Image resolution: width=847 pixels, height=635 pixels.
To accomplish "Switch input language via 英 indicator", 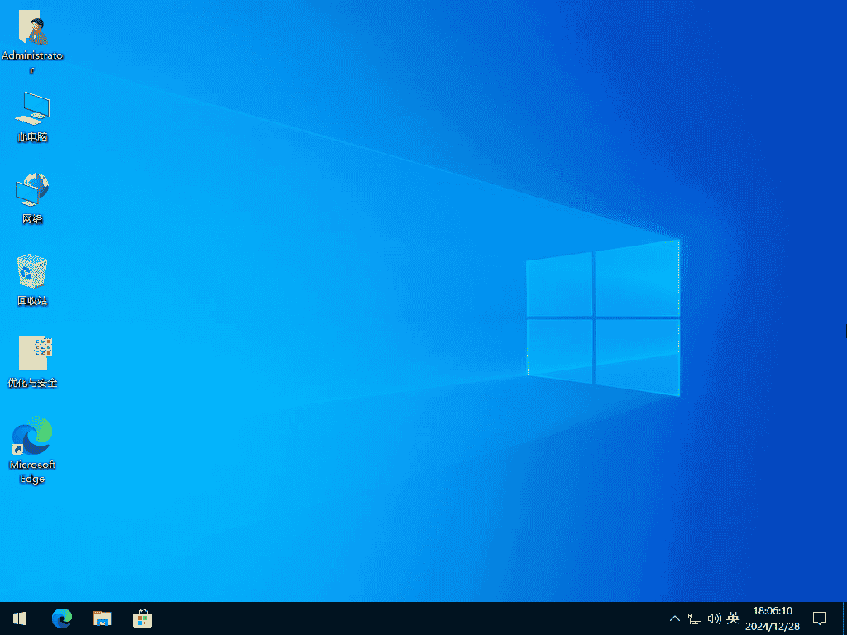I will coord(733,618).
